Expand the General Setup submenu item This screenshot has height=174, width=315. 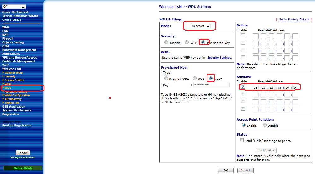(14, 73)
